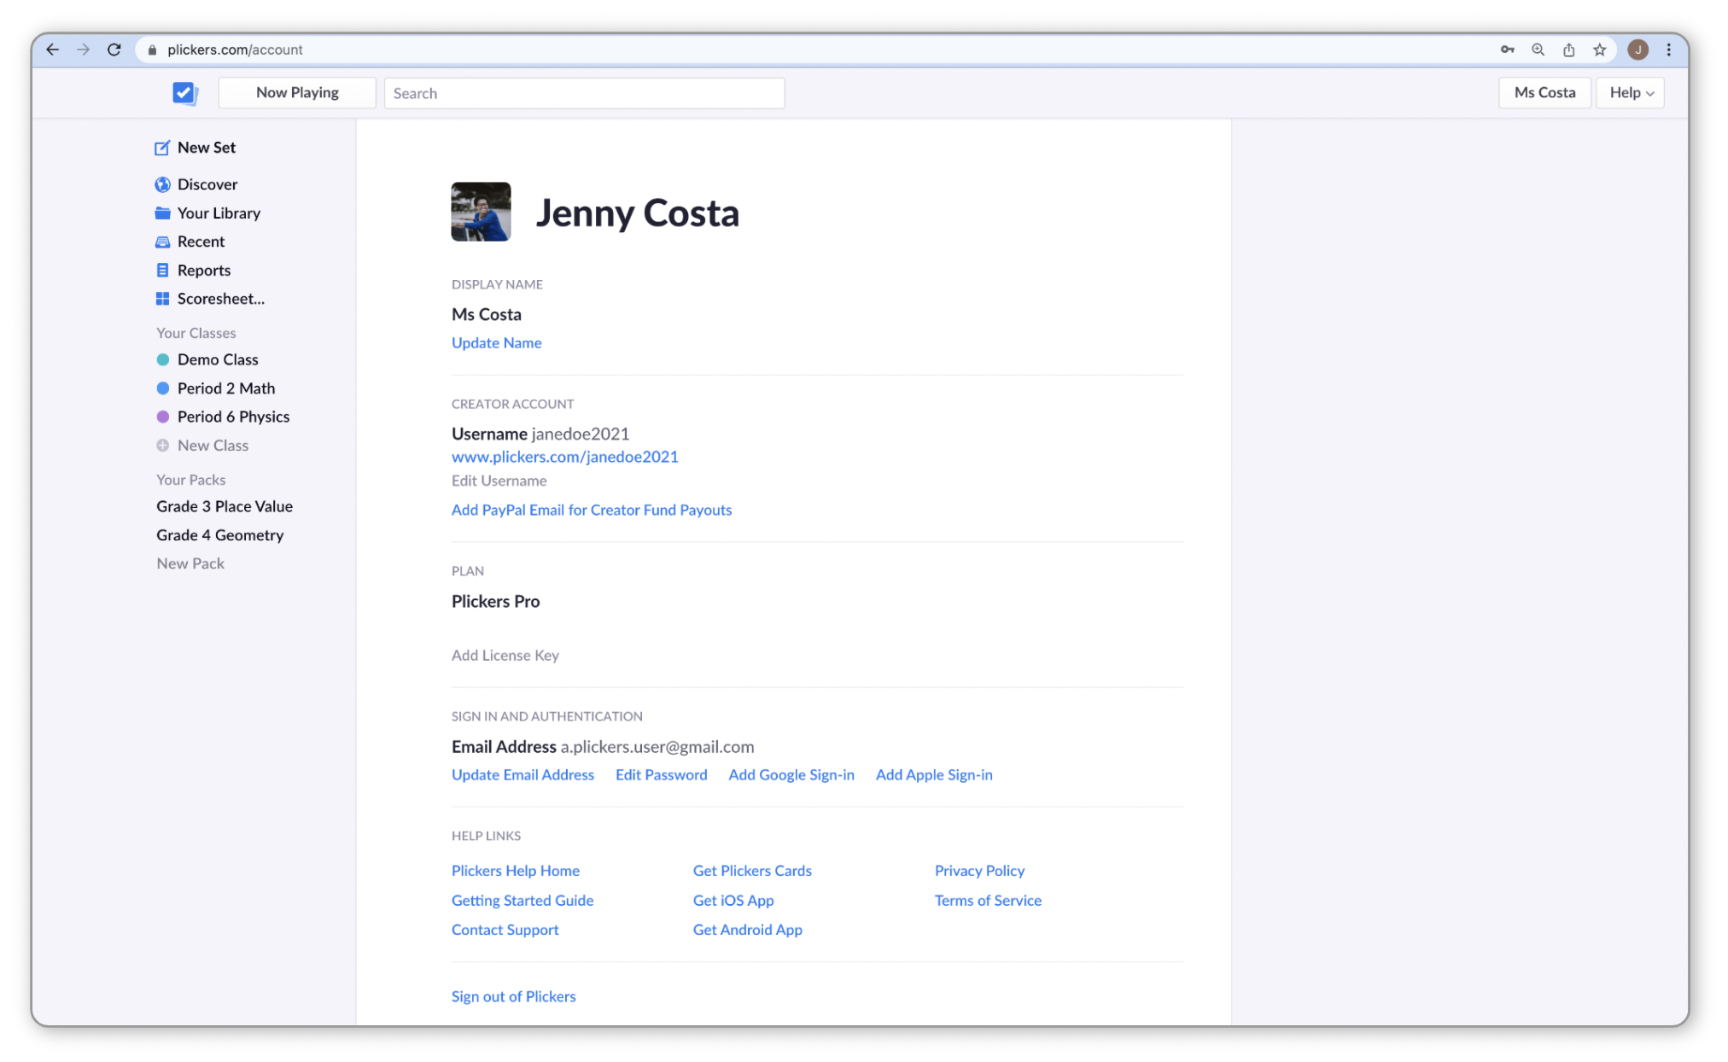
Task: Click the browser address bar URL
Action: pyautogui.click(x=235, y=50)
